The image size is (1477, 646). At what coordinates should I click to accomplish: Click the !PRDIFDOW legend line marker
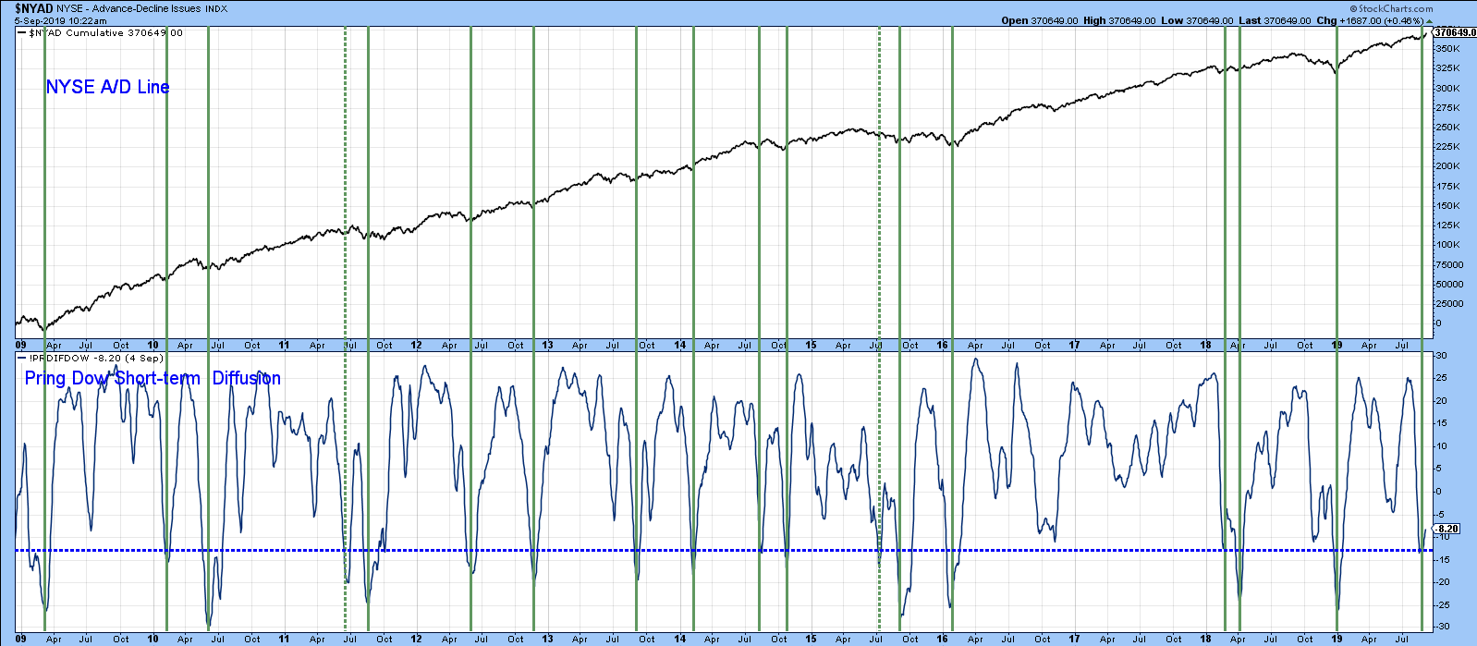[22, 358]
